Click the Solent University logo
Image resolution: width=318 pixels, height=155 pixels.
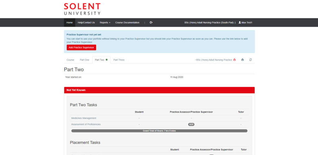(82, 9)
